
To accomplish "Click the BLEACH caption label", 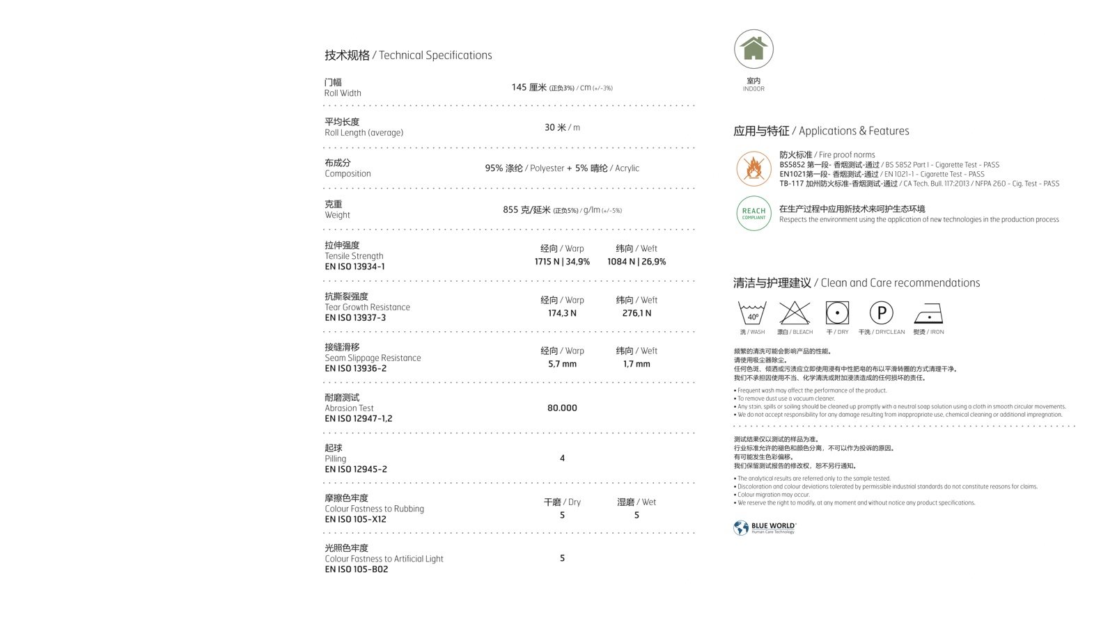I will coord(795,332).
